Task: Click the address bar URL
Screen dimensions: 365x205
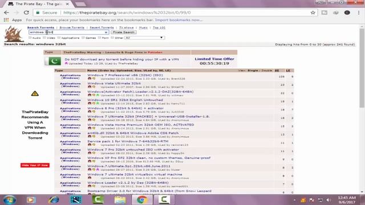Action: tap(127, 13)
